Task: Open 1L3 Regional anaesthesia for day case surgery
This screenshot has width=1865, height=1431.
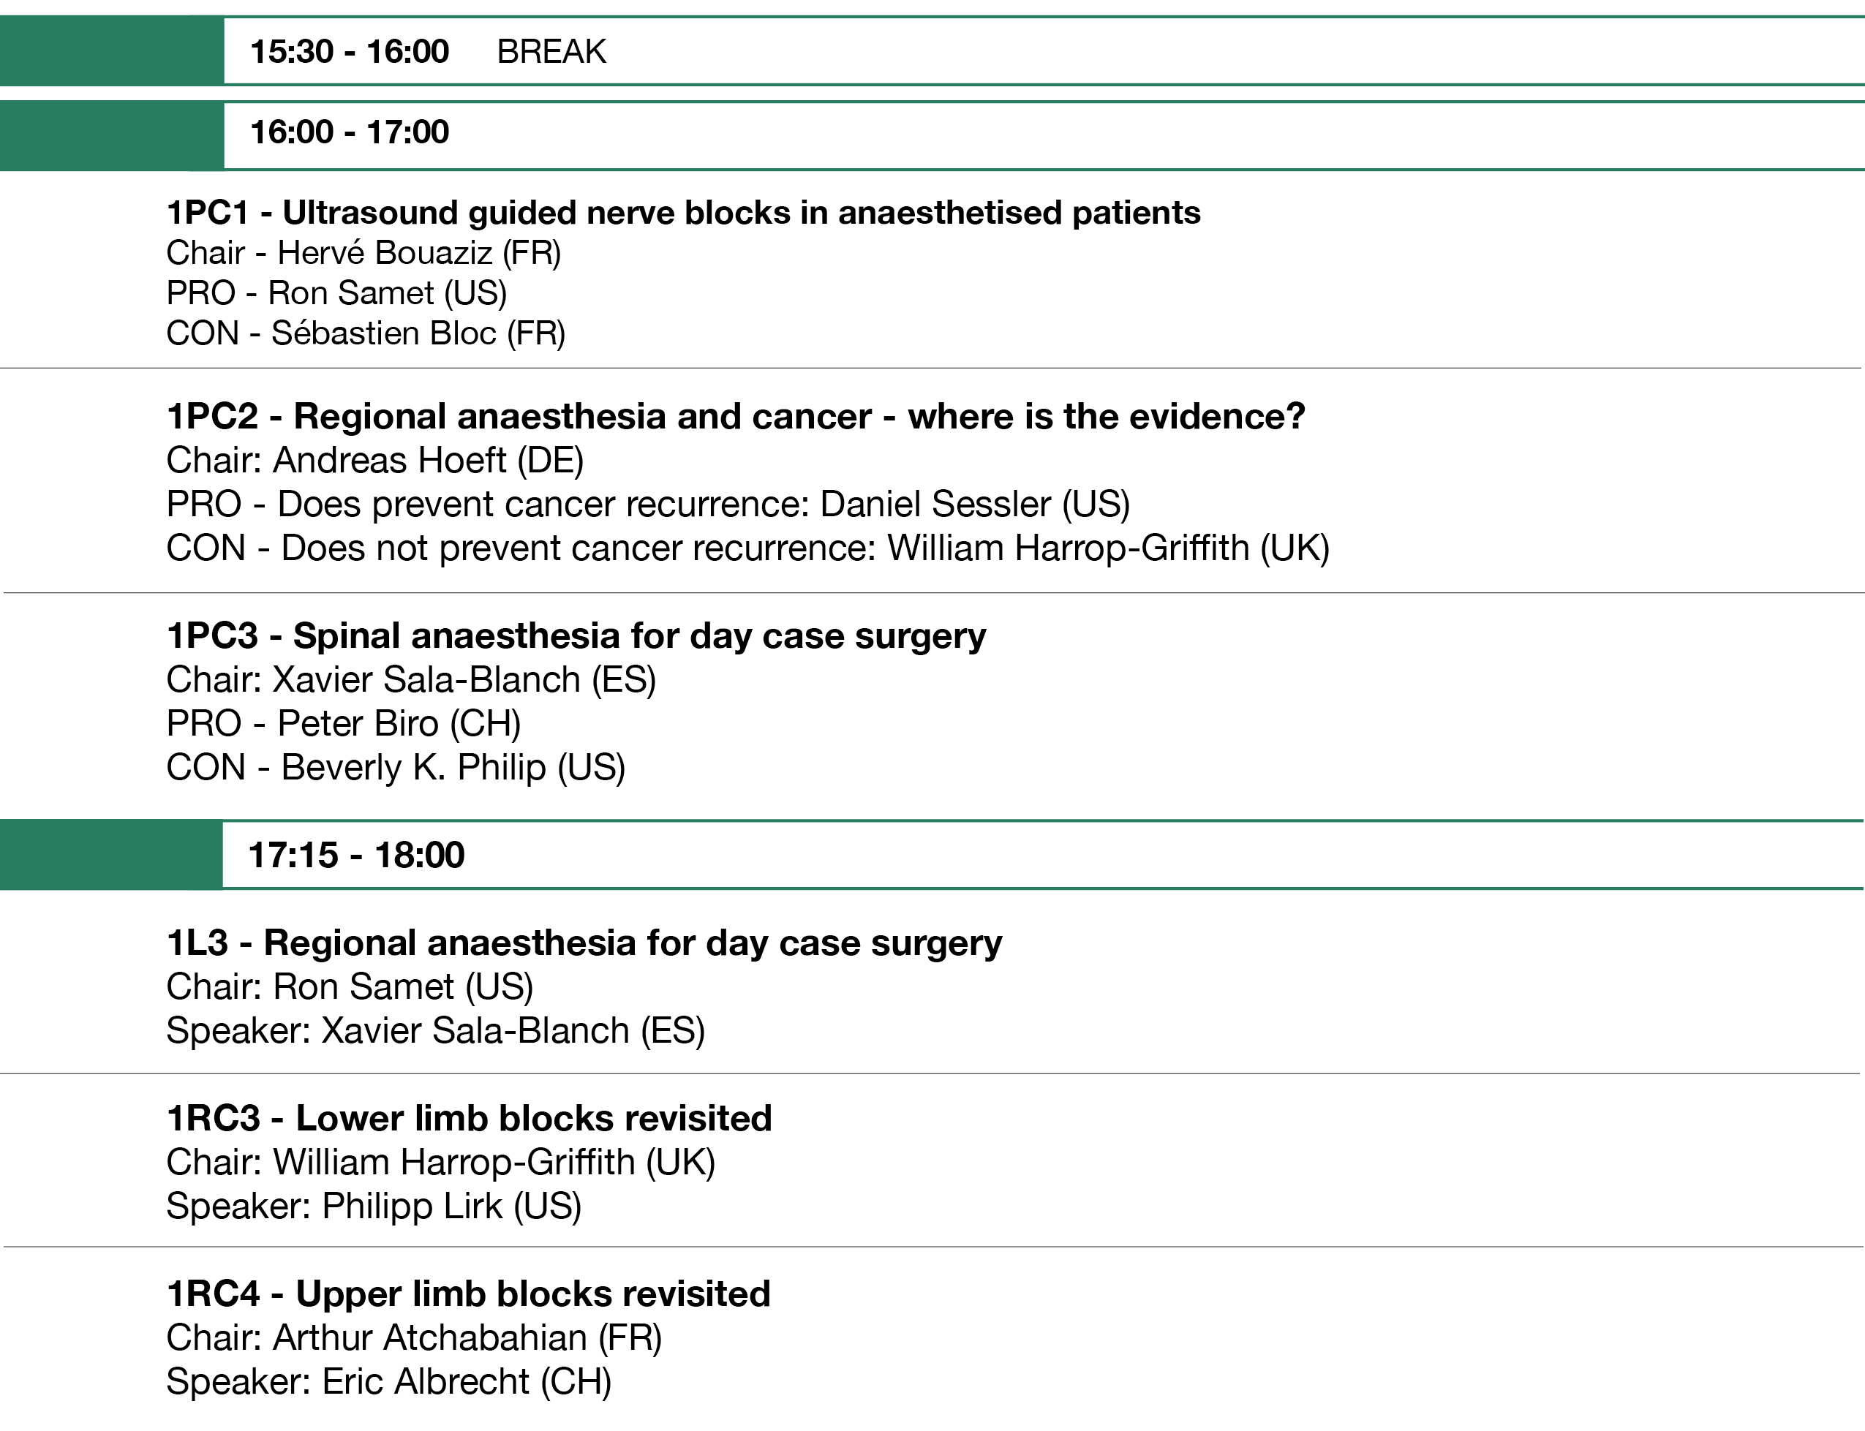Action: (x=584, y=944)
